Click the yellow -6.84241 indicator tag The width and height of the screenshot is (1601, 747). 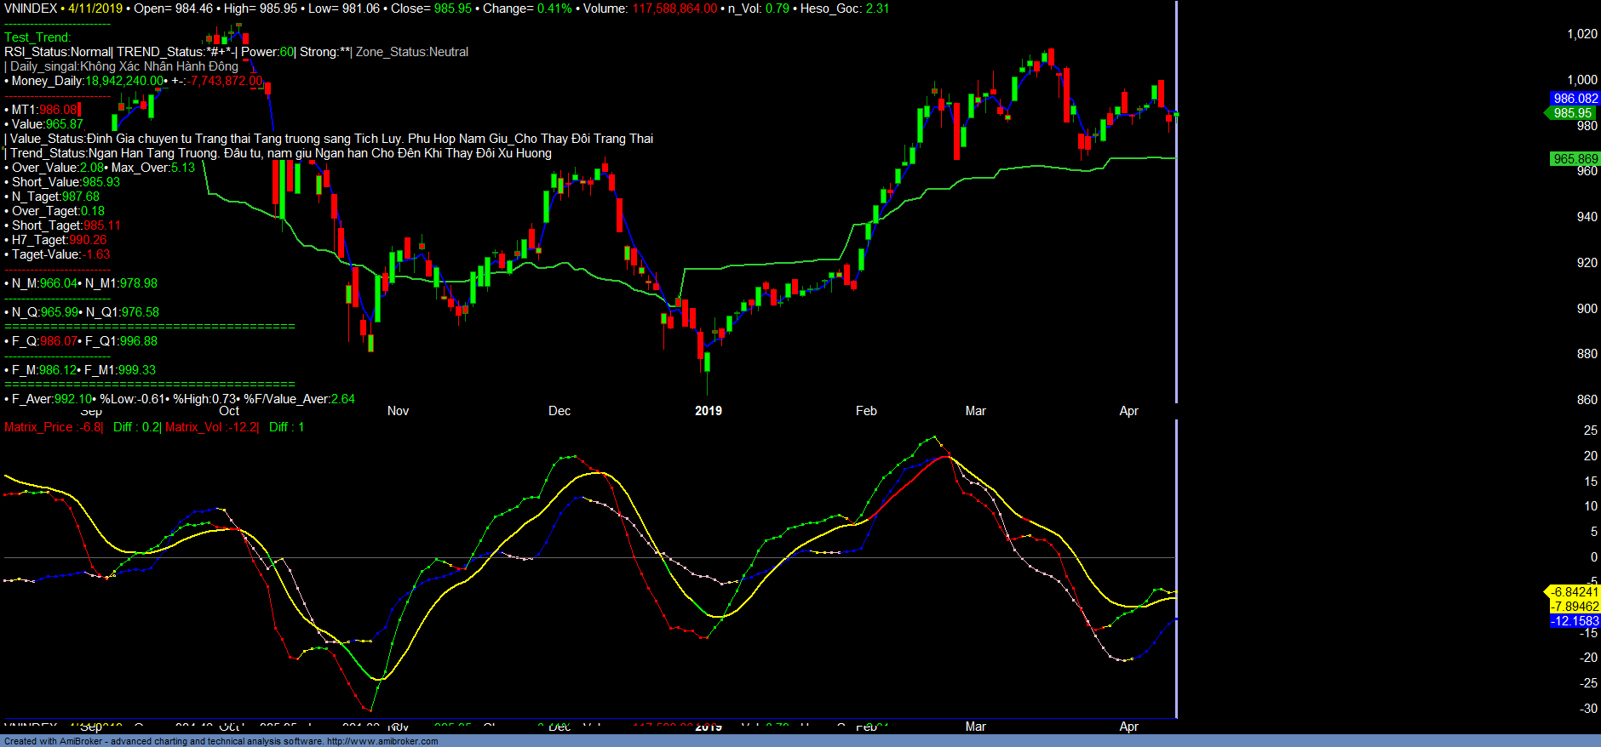1574,592
